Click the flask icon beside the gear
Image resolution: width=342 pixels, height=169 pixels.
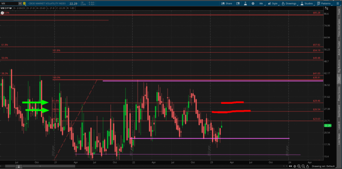coord(245,4)
